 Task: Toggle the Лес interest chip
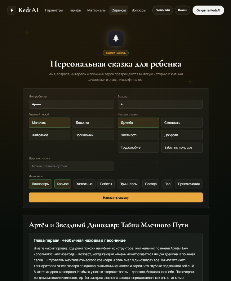click(x=167, y=184)
